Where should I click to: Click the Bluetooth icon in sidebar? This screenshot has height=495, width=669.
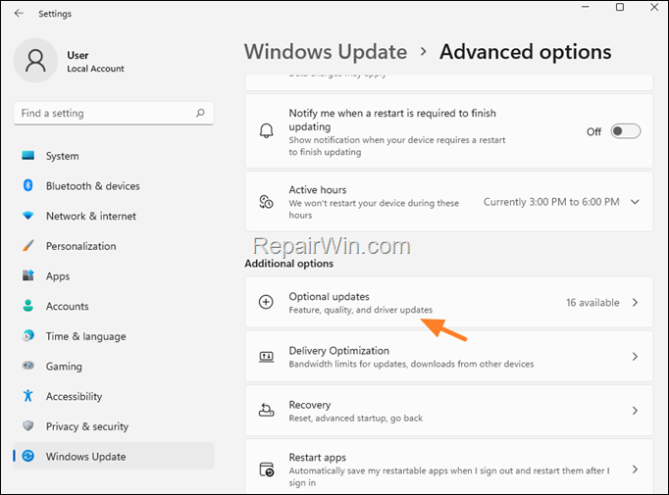(x=28, y=185)
